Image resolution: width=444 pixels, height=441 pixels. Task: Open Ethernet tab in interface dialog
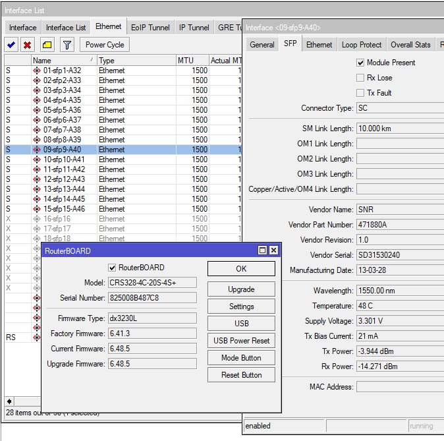pos(319,45)
